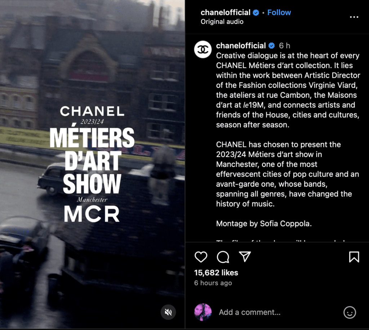The image size is (369, 330).
Task: Click verified badge beside caption username
Action: pyautogui.click(x=272, y=46)
